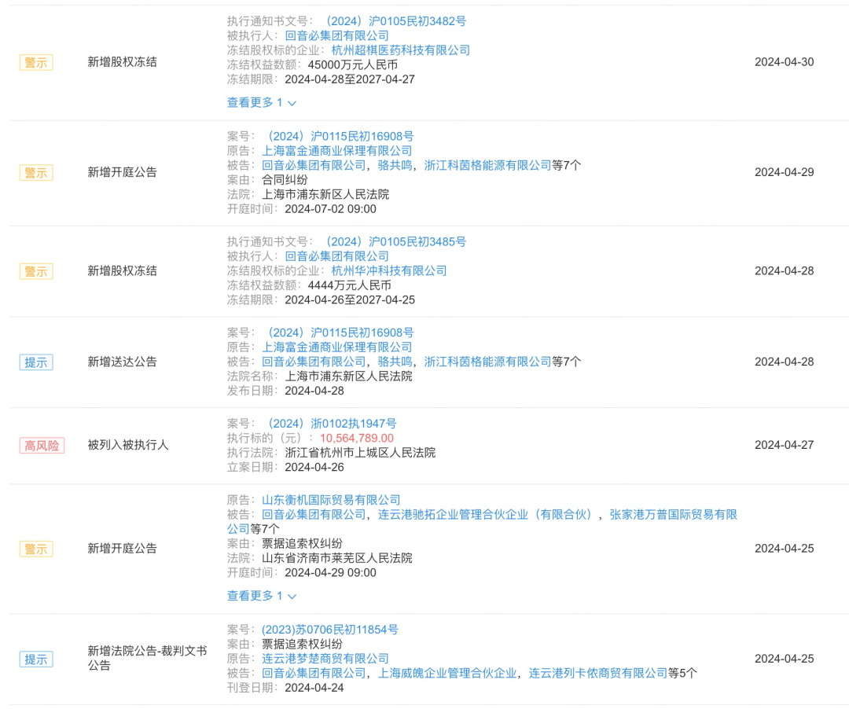Click date 2024-04-30 in first row
The image size is (849, 709).
coord(784,61)
